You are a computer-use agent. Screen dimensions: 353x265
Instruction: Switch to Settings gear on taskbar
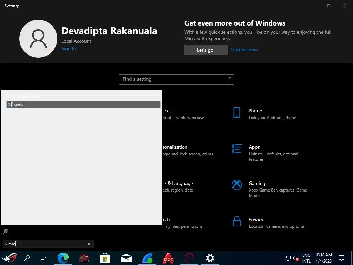click(210, 258)
